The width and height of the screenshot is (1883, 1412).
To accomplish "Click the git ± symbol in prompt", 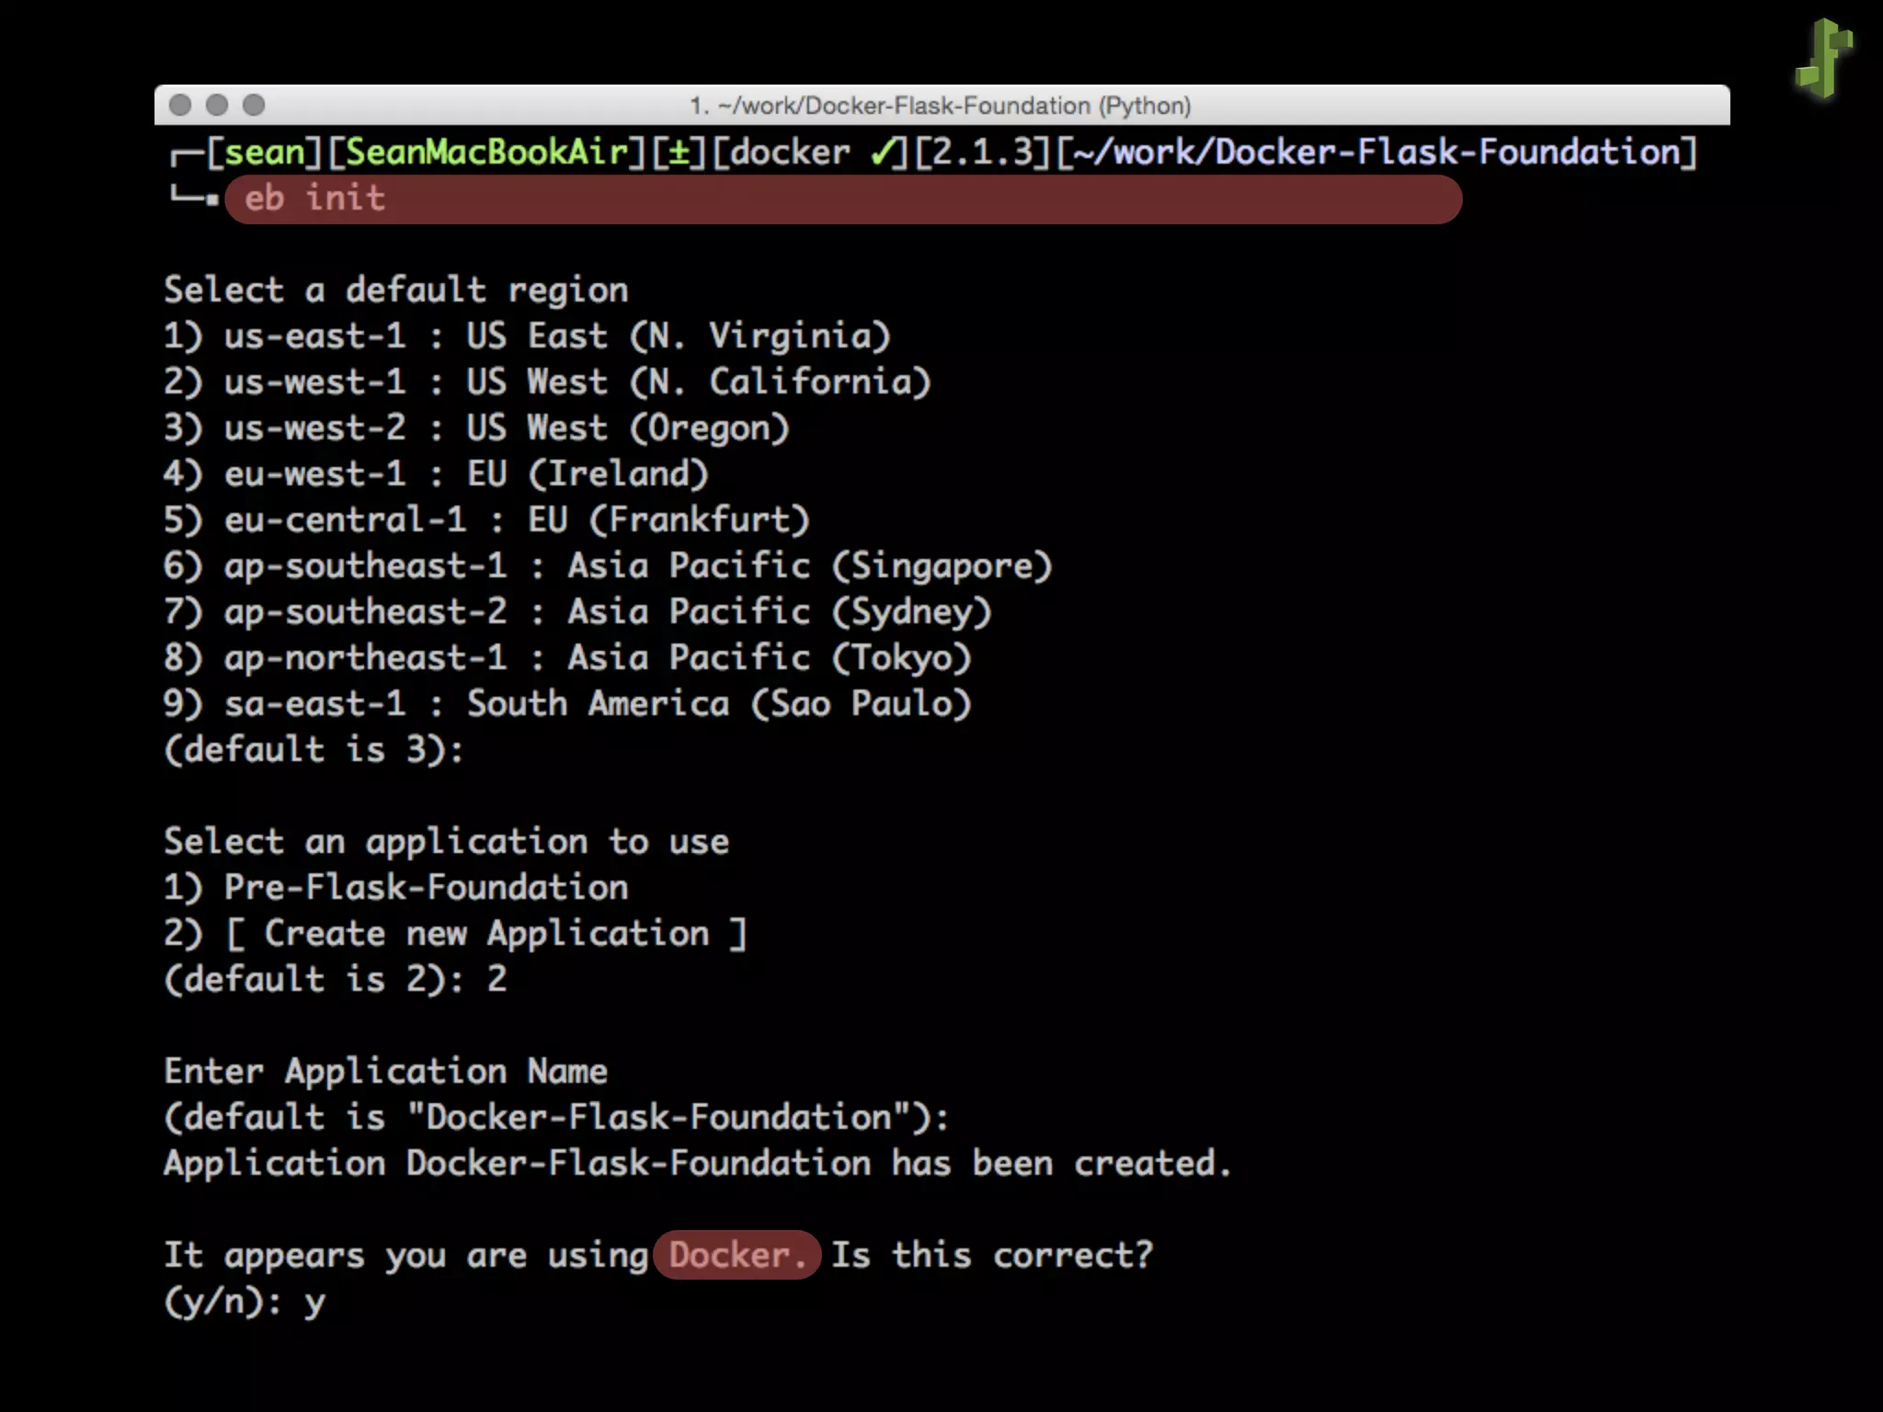I will [679, 153].
